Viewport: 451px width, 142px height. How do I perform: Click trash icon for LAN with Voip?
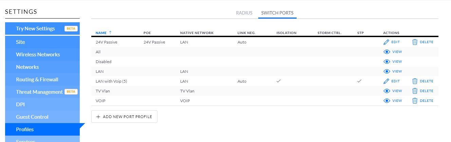[415, 81]
